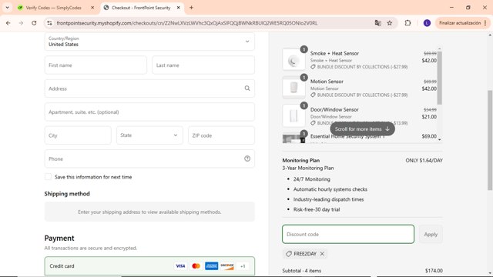Restore down the browser window
The image size is (493, 277).
468,8
